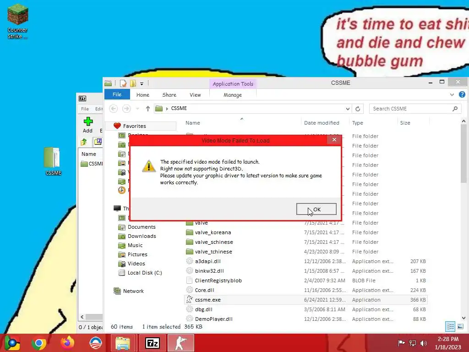
Task: Launch Firefox from the taskbar
Action: [67, 343]
